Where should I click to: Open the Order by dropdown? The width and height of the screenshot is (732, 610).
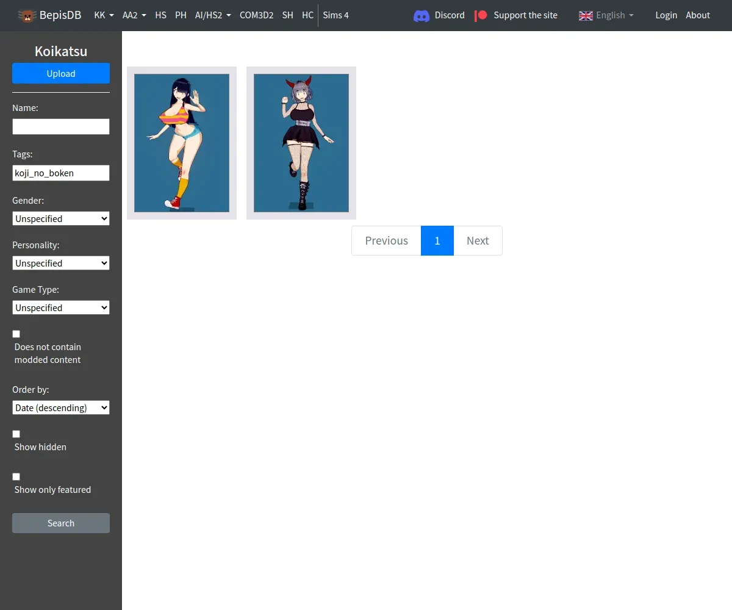tap(61, 407)
